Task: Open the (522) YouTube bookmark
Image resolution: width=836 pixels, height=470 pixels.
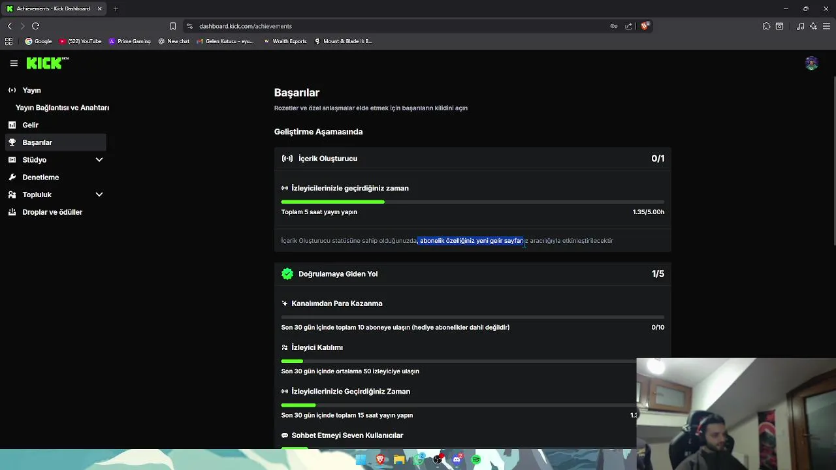Action: pos(80,41)
